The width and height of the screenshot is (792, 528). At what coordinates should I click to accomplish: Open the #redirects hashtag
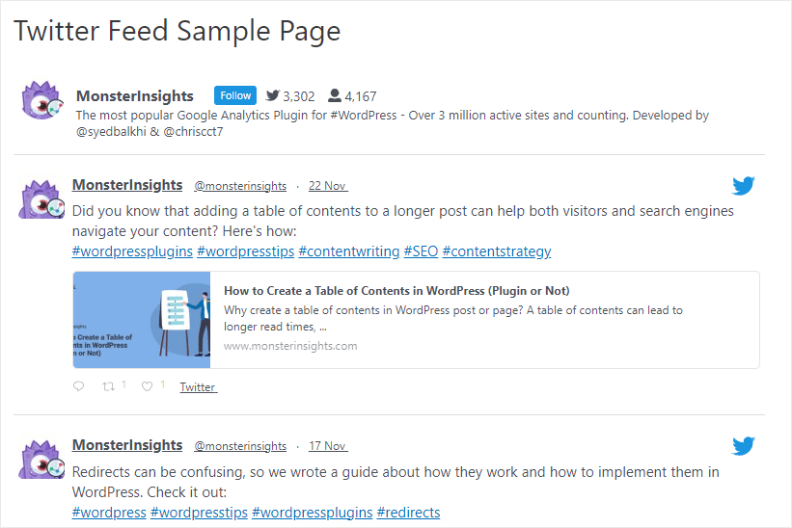408,512
